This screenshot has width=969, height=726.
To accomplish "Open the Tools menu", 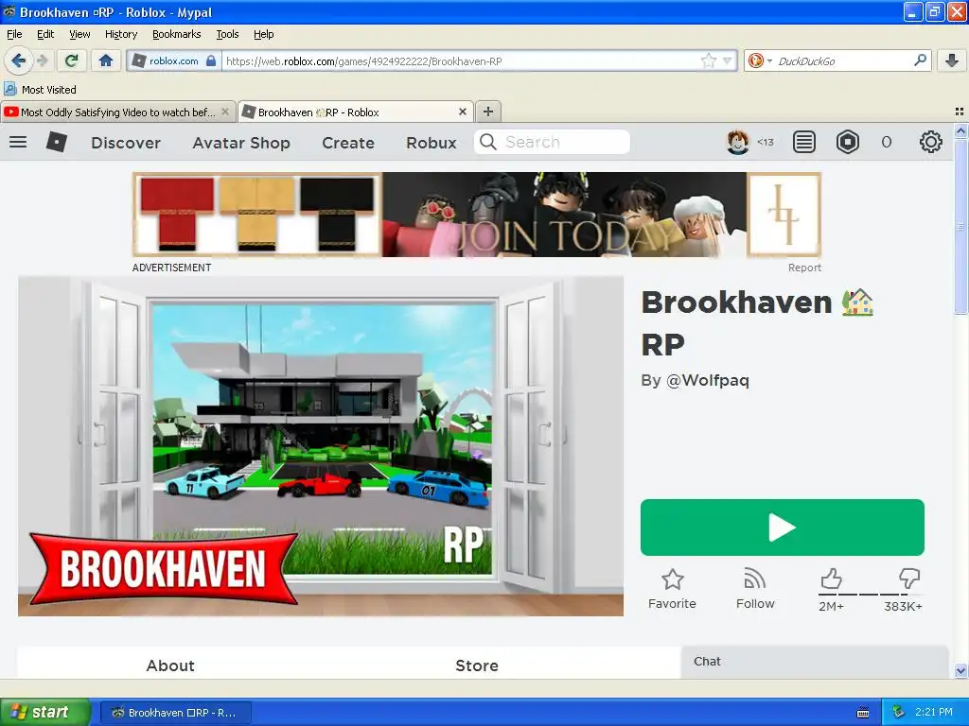I will tap(227, 34).
